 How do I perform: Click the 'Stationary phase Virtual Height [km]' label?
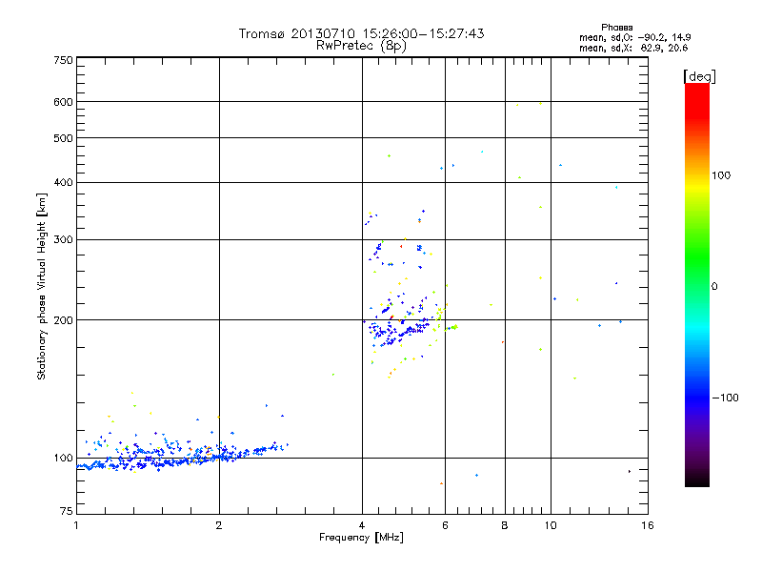(x=42, y=286)
